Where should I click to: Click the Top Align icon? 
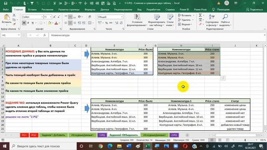(x=66, y=17)
